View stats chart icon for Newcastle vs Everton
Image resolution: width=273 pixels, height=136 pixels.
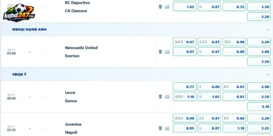167,52
